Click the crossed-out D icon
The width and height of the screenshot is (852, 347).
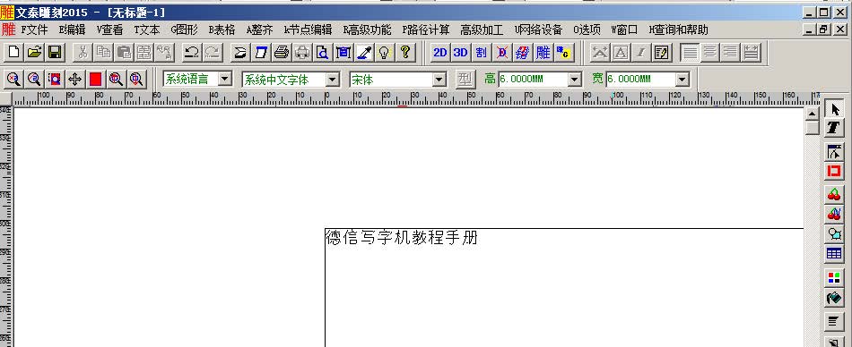pos(501,52)
